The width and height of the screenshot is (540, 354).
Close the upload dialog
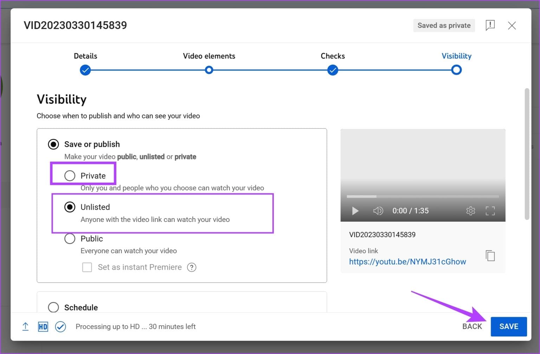512,25
